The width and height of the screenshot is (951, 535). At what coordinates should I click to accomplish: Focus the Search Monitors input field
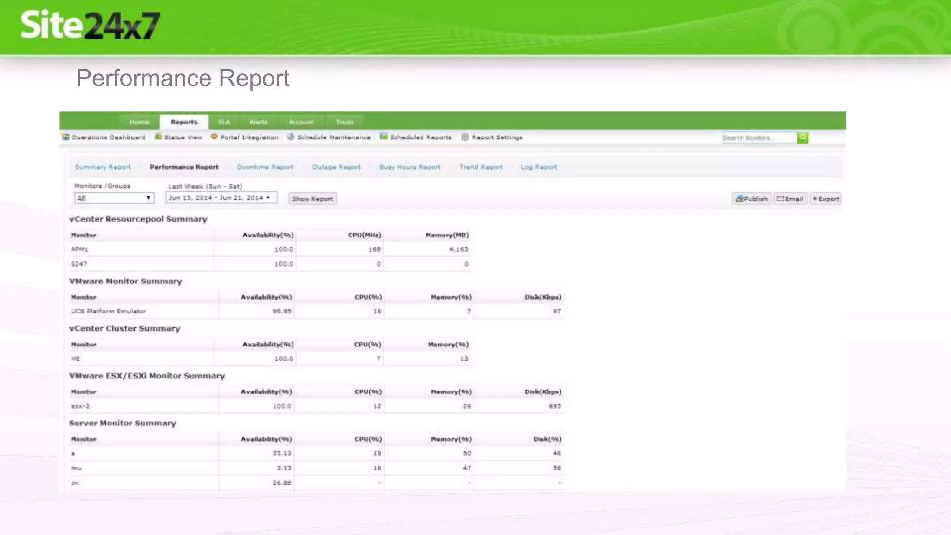click(760, 138)
